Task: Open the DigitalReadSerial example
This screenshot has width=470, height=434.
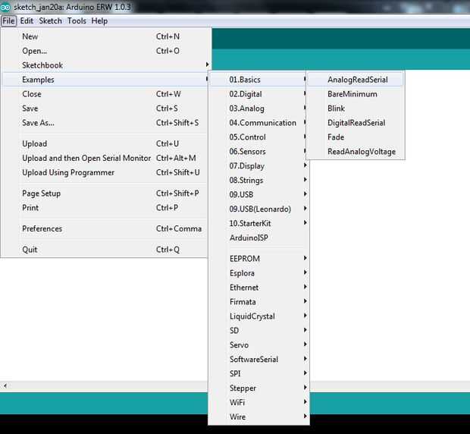Action: (356, 123)
